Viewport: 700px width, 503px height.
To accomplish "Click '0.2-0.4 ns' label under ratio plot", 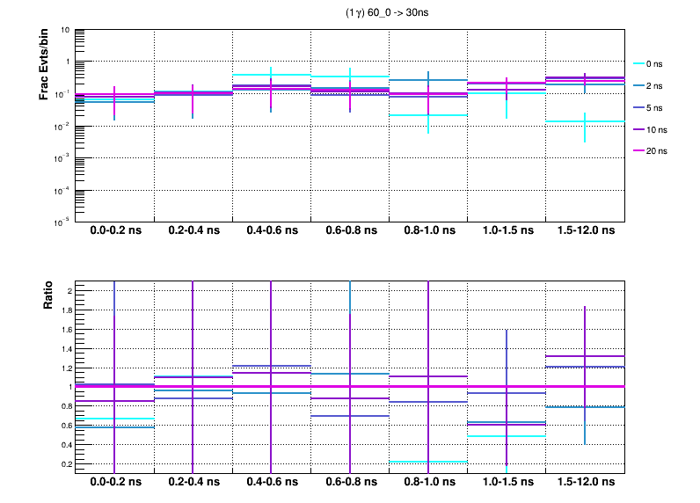I will 193,483.
